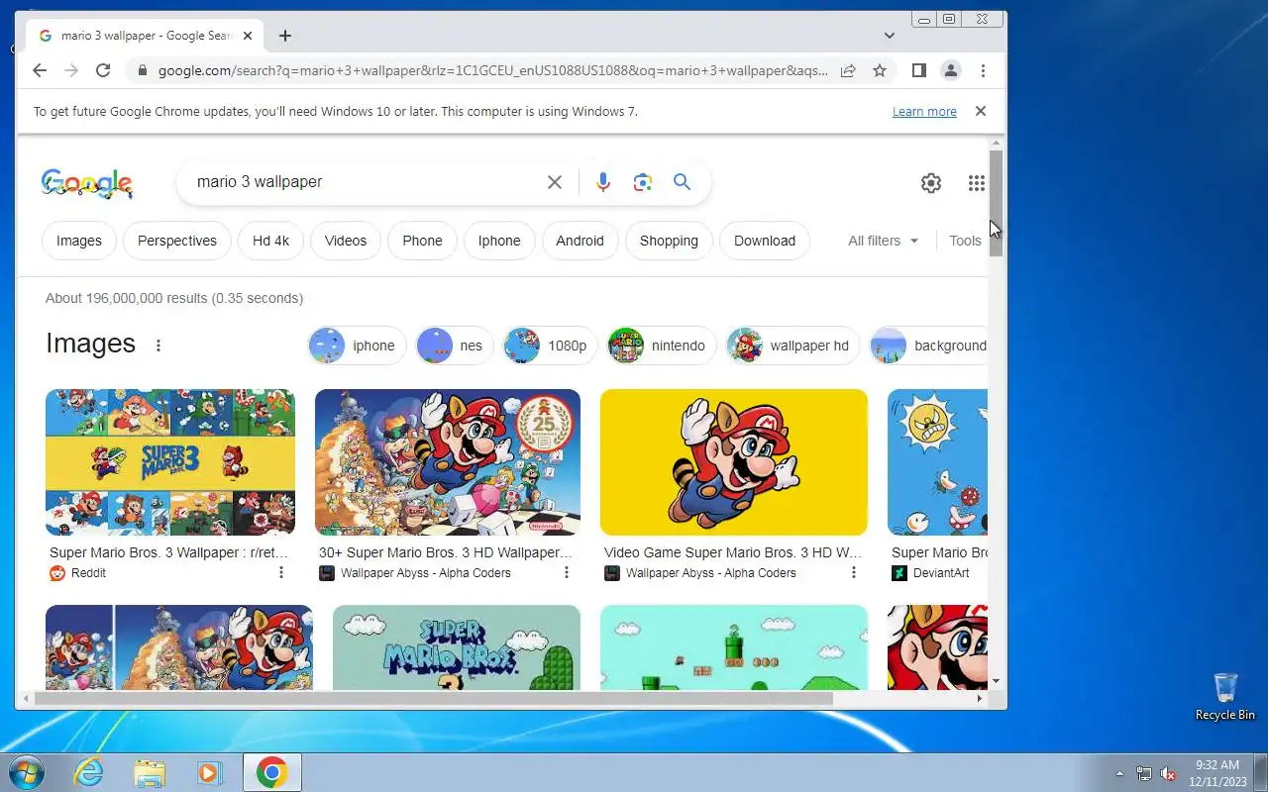Viewport: 1268px width, 792px height.
Task: Click the muted volume tray icon
Action: click(1168, 773)
